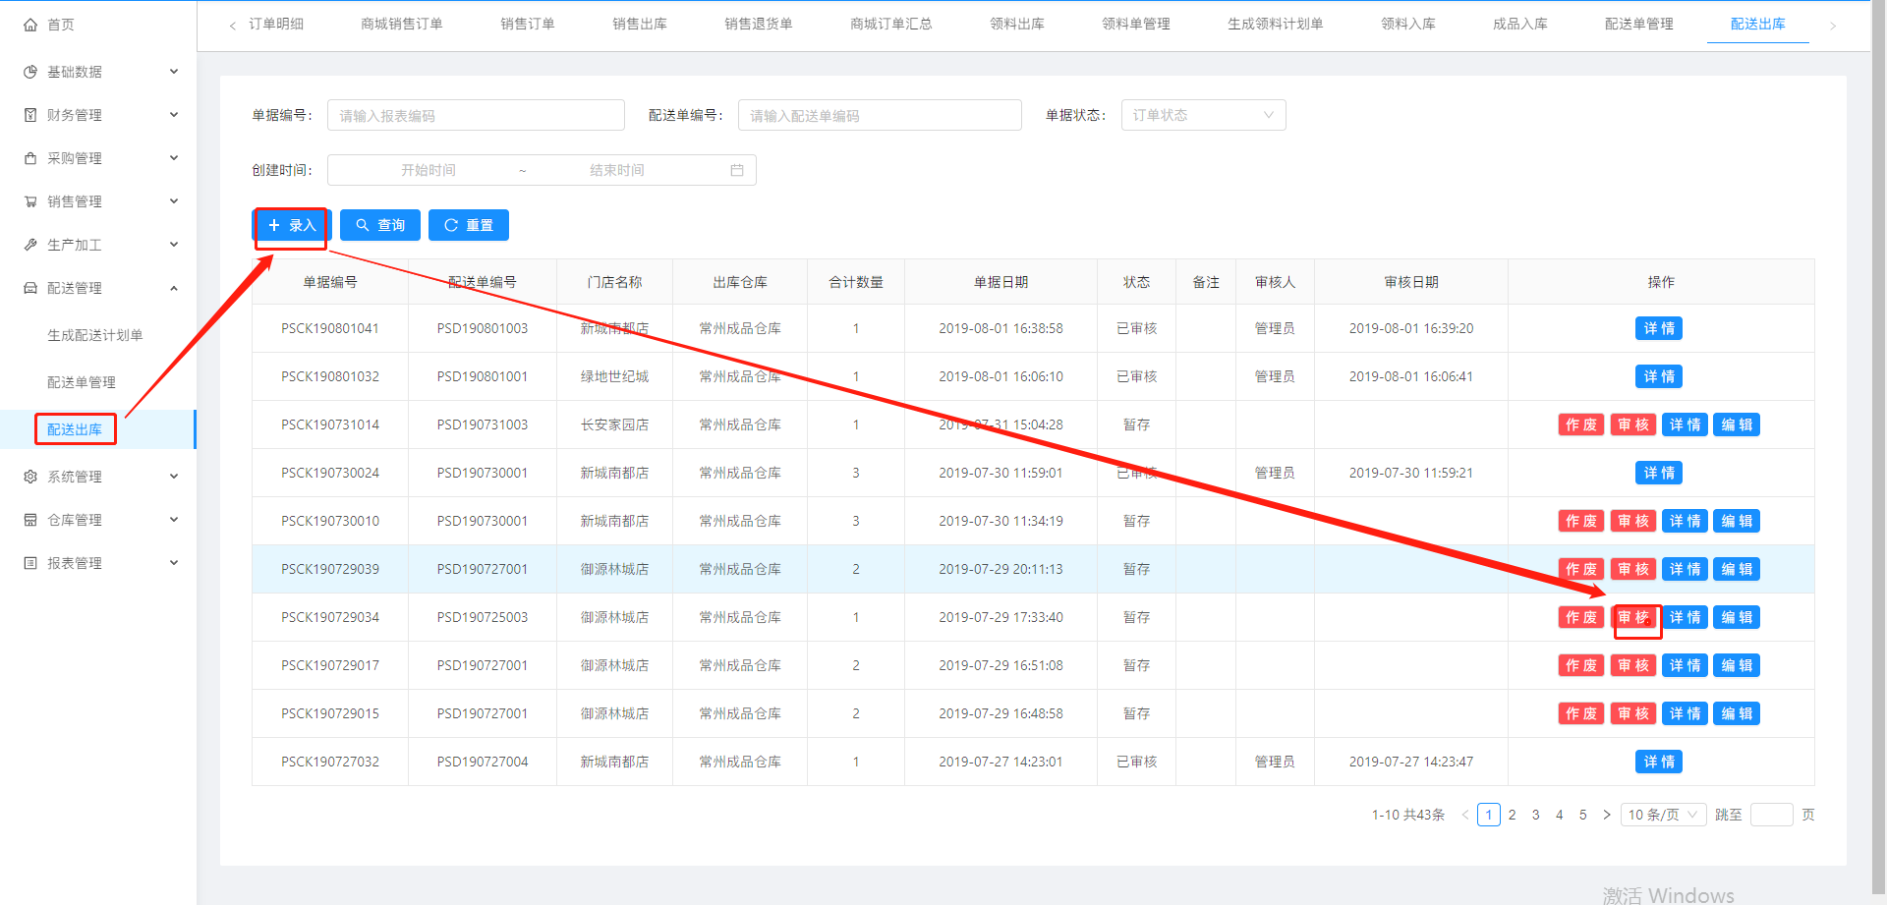
Task: Open 配送单管理 in sidebar
Action: 82,382
